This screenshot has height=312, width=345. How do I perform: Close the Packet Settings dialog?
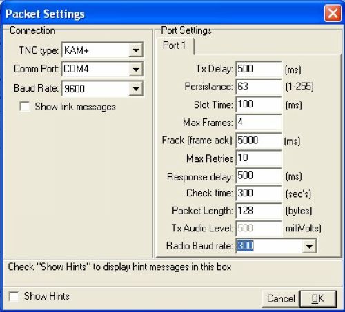point(333,13)
